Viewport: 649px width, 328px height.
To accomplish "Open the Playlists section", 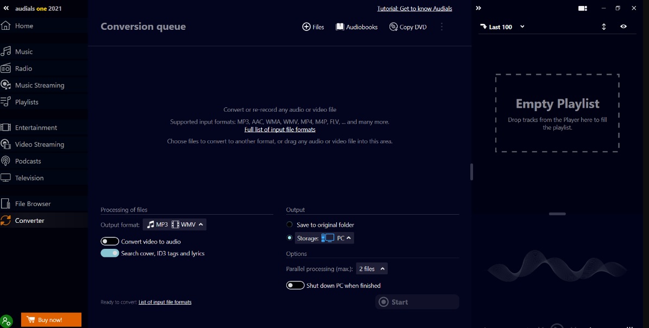I will point(43,101).
